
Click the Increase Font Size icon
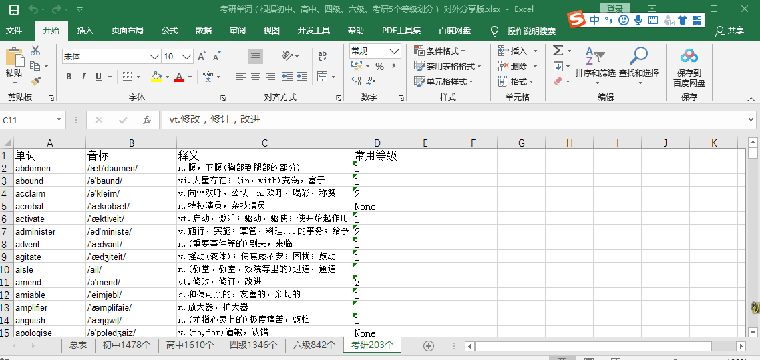[x=202, y=57]
